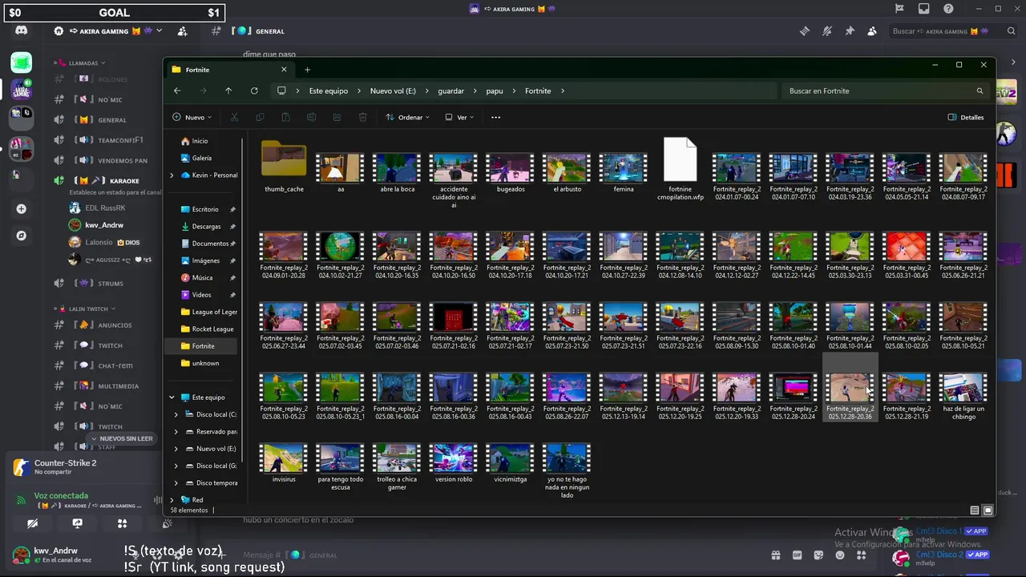The image size is (1026, 577).
Task: Select the 'el arbusto' video file
Action: coord(567,171)
